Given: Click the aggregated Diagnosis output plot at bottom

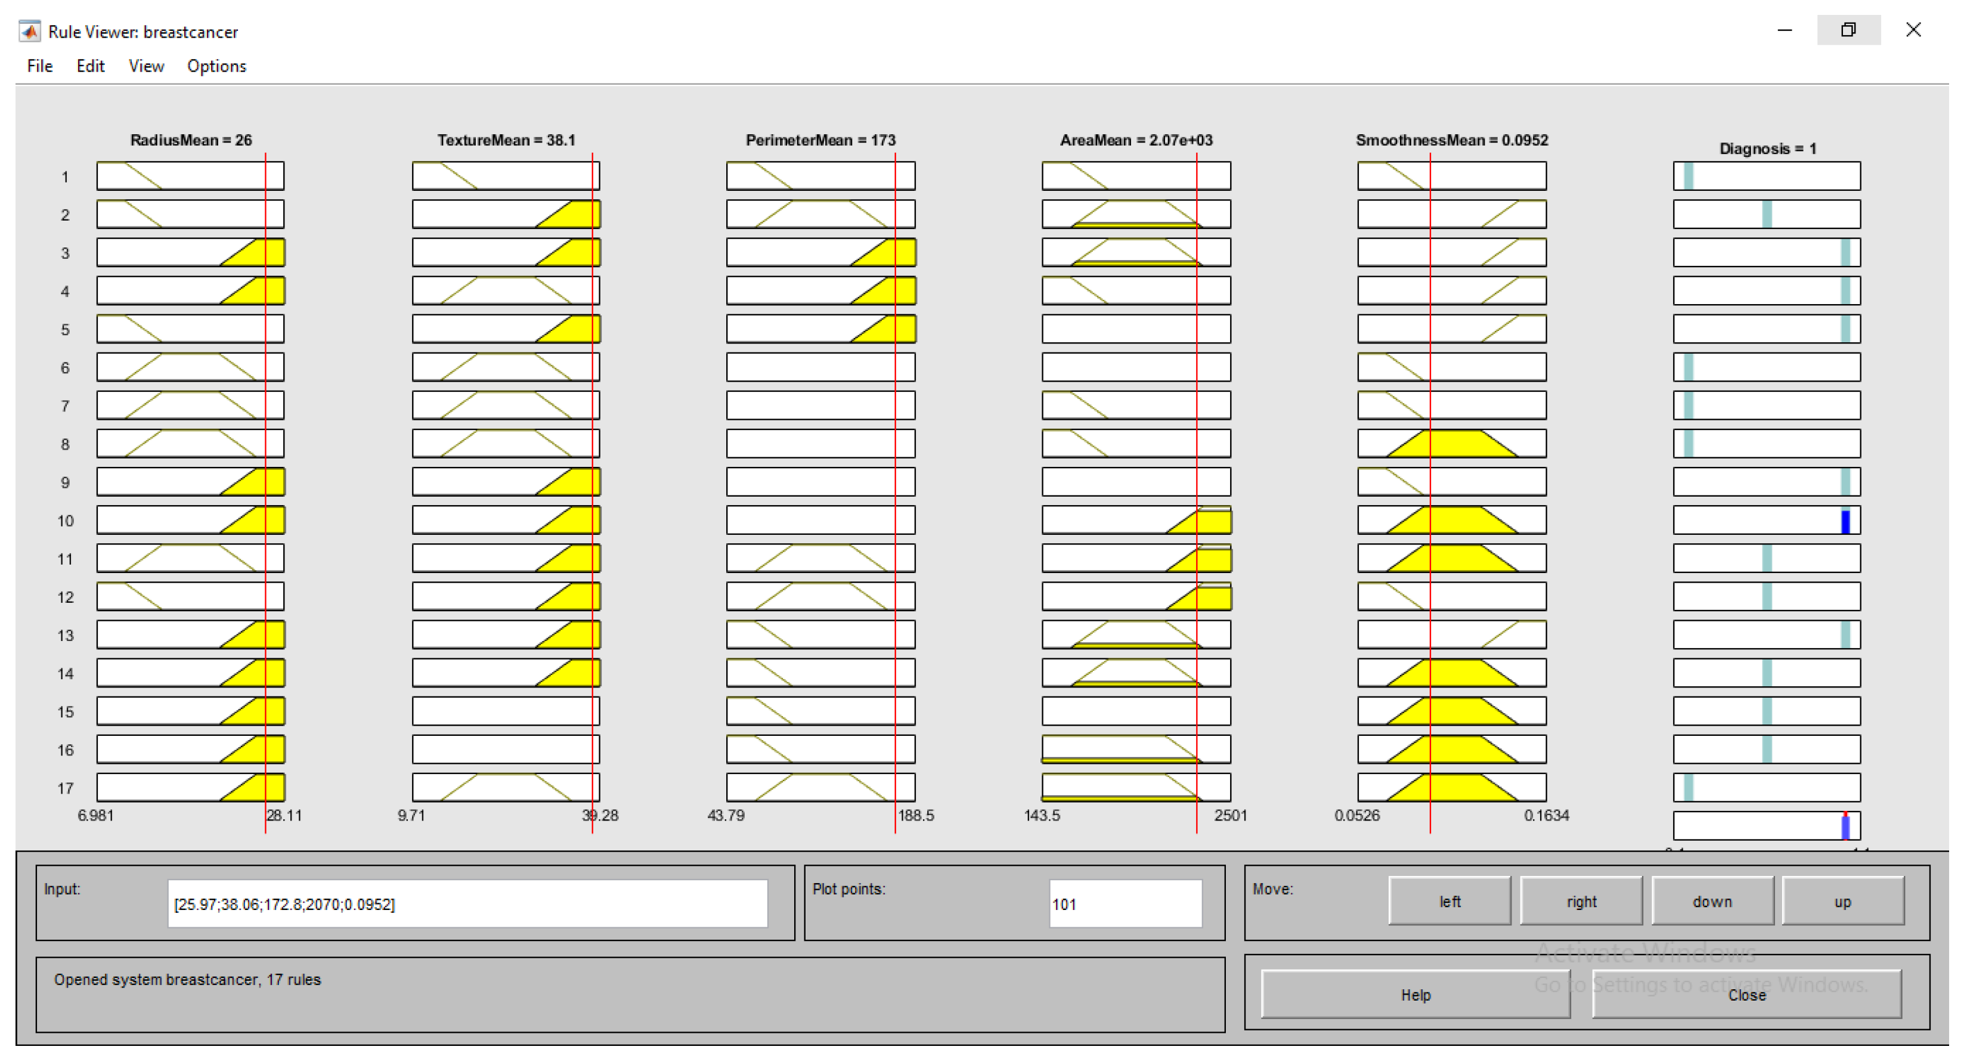Looking at the screenshot, I should pos(1767,825).
